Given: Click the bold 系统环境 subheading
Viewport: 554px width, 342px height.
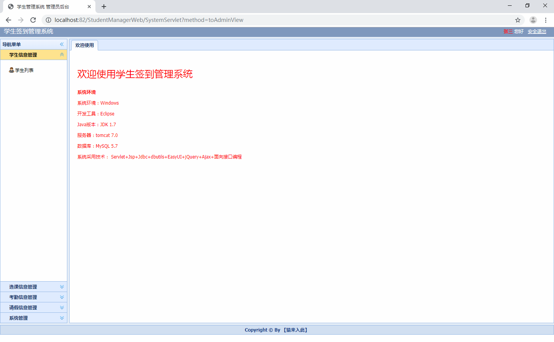Looking at the screenshot, I should (87, 92).
